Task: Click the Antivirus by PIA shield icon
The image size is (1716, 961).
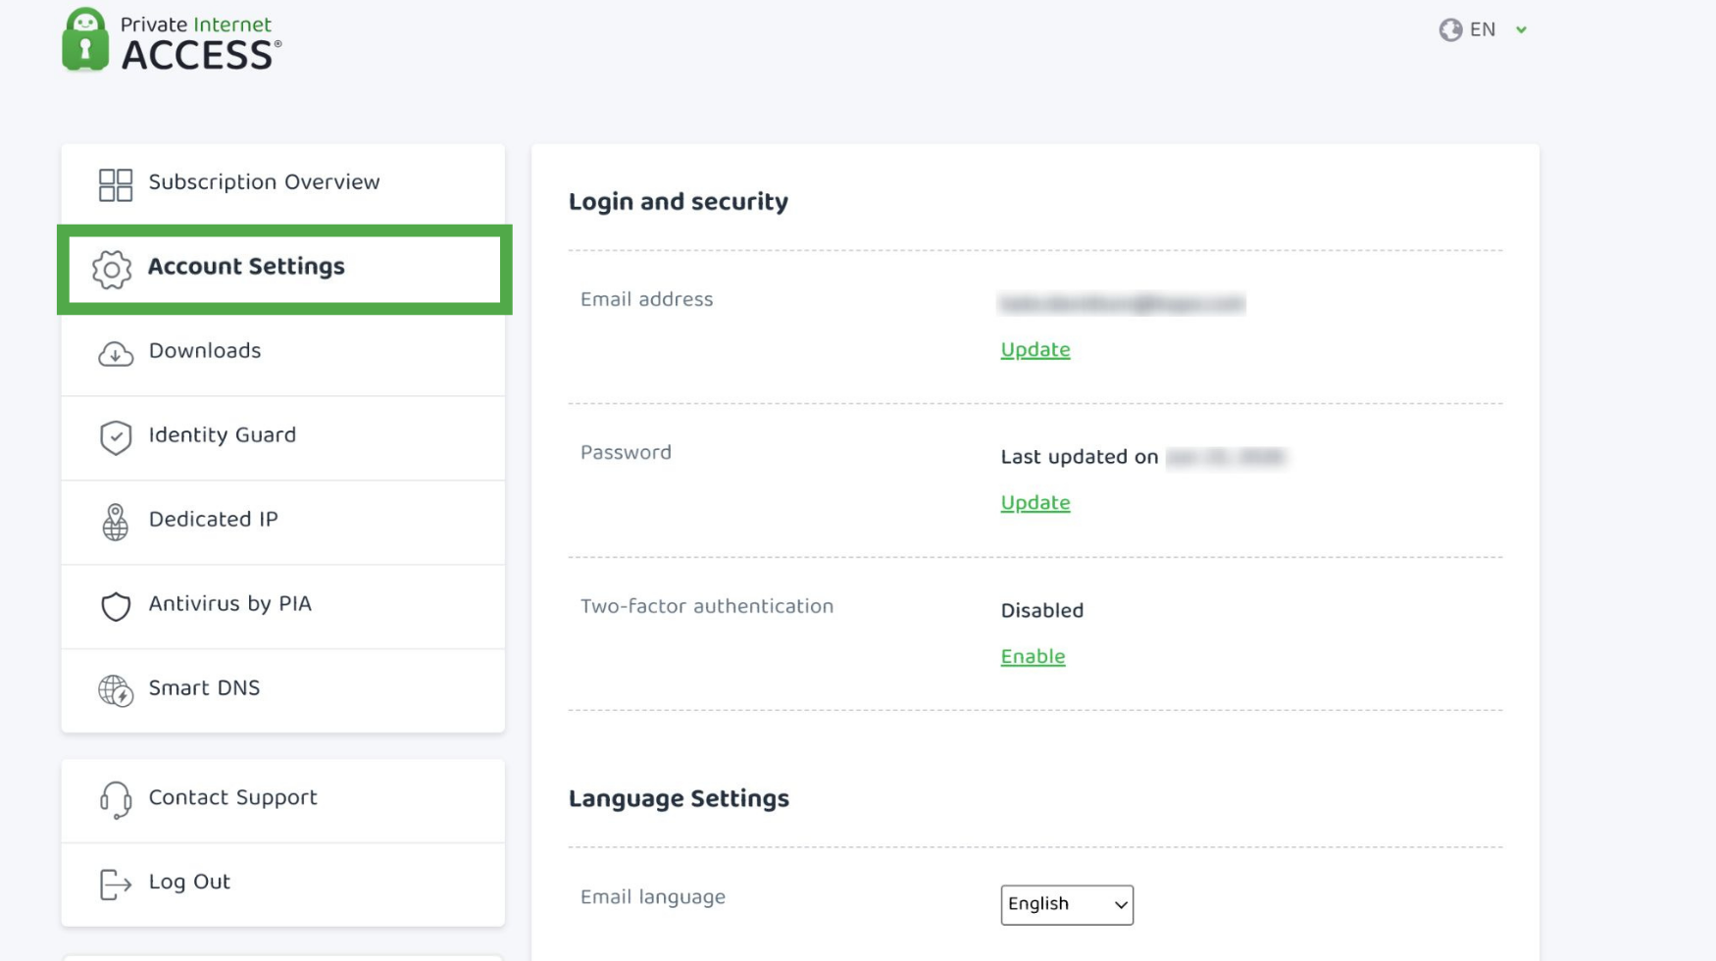Action: (x=116, y=606)
